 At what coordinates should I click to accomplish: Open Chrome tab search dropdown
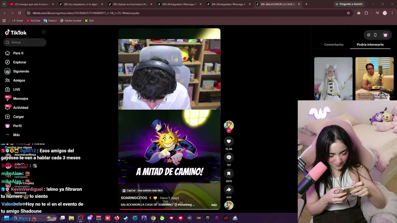(x=5, y=4)
